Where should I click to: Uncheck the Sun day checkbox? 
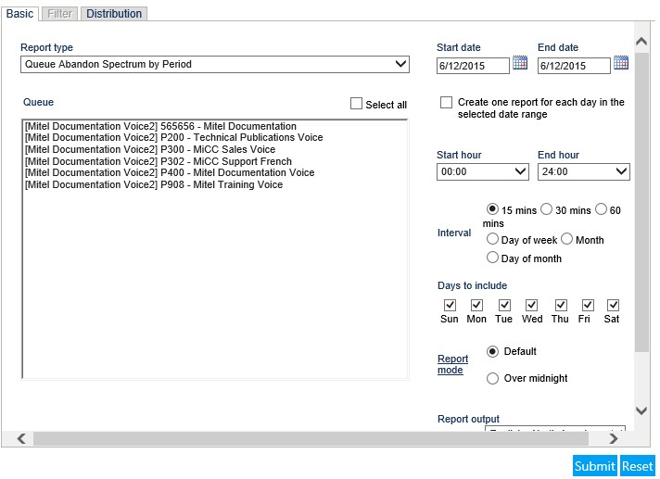point(450,305)
